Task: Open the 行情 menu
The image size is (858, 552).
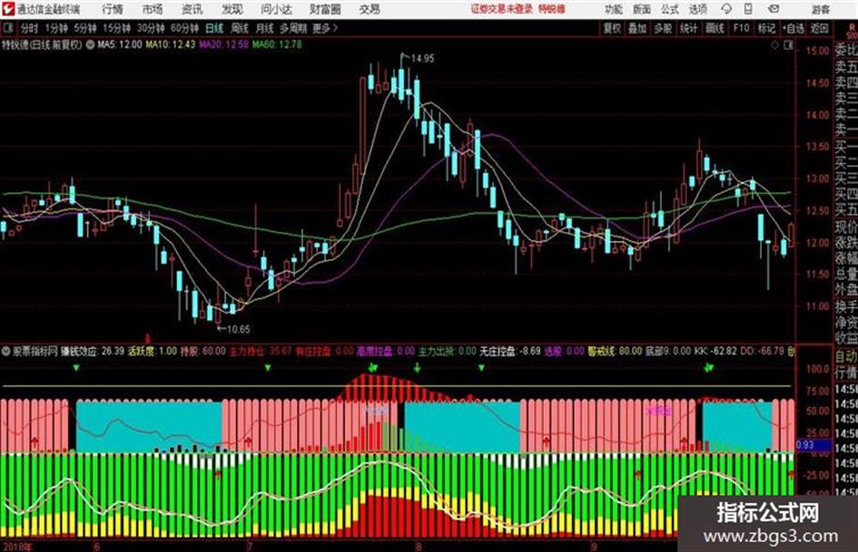Action: pos(113,9)
